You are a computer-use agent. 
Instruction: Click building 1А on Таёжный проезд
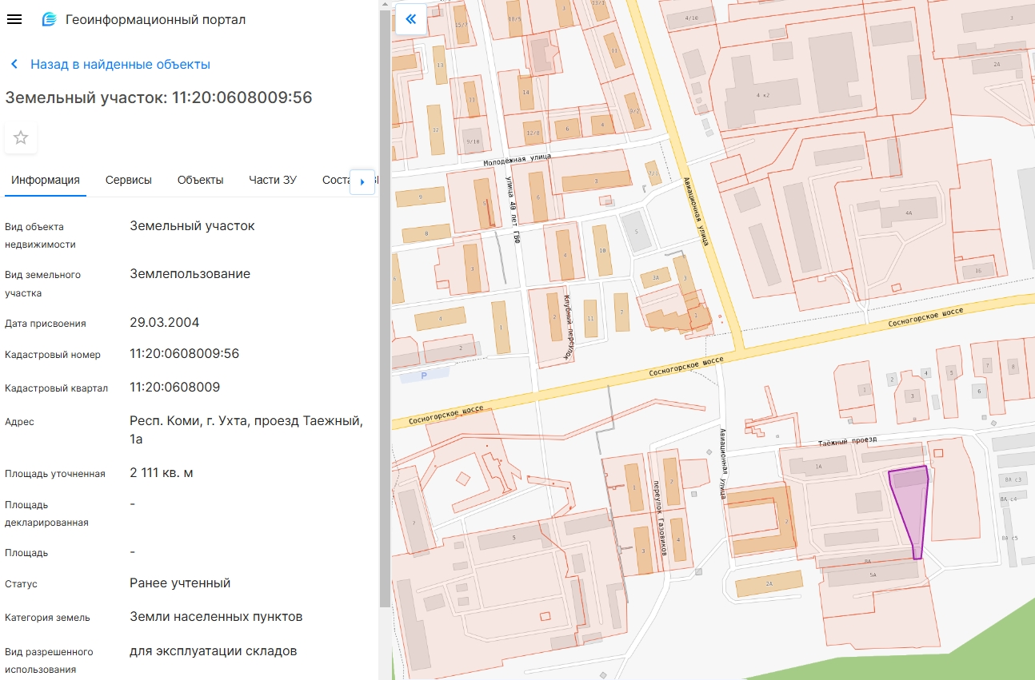819,466
